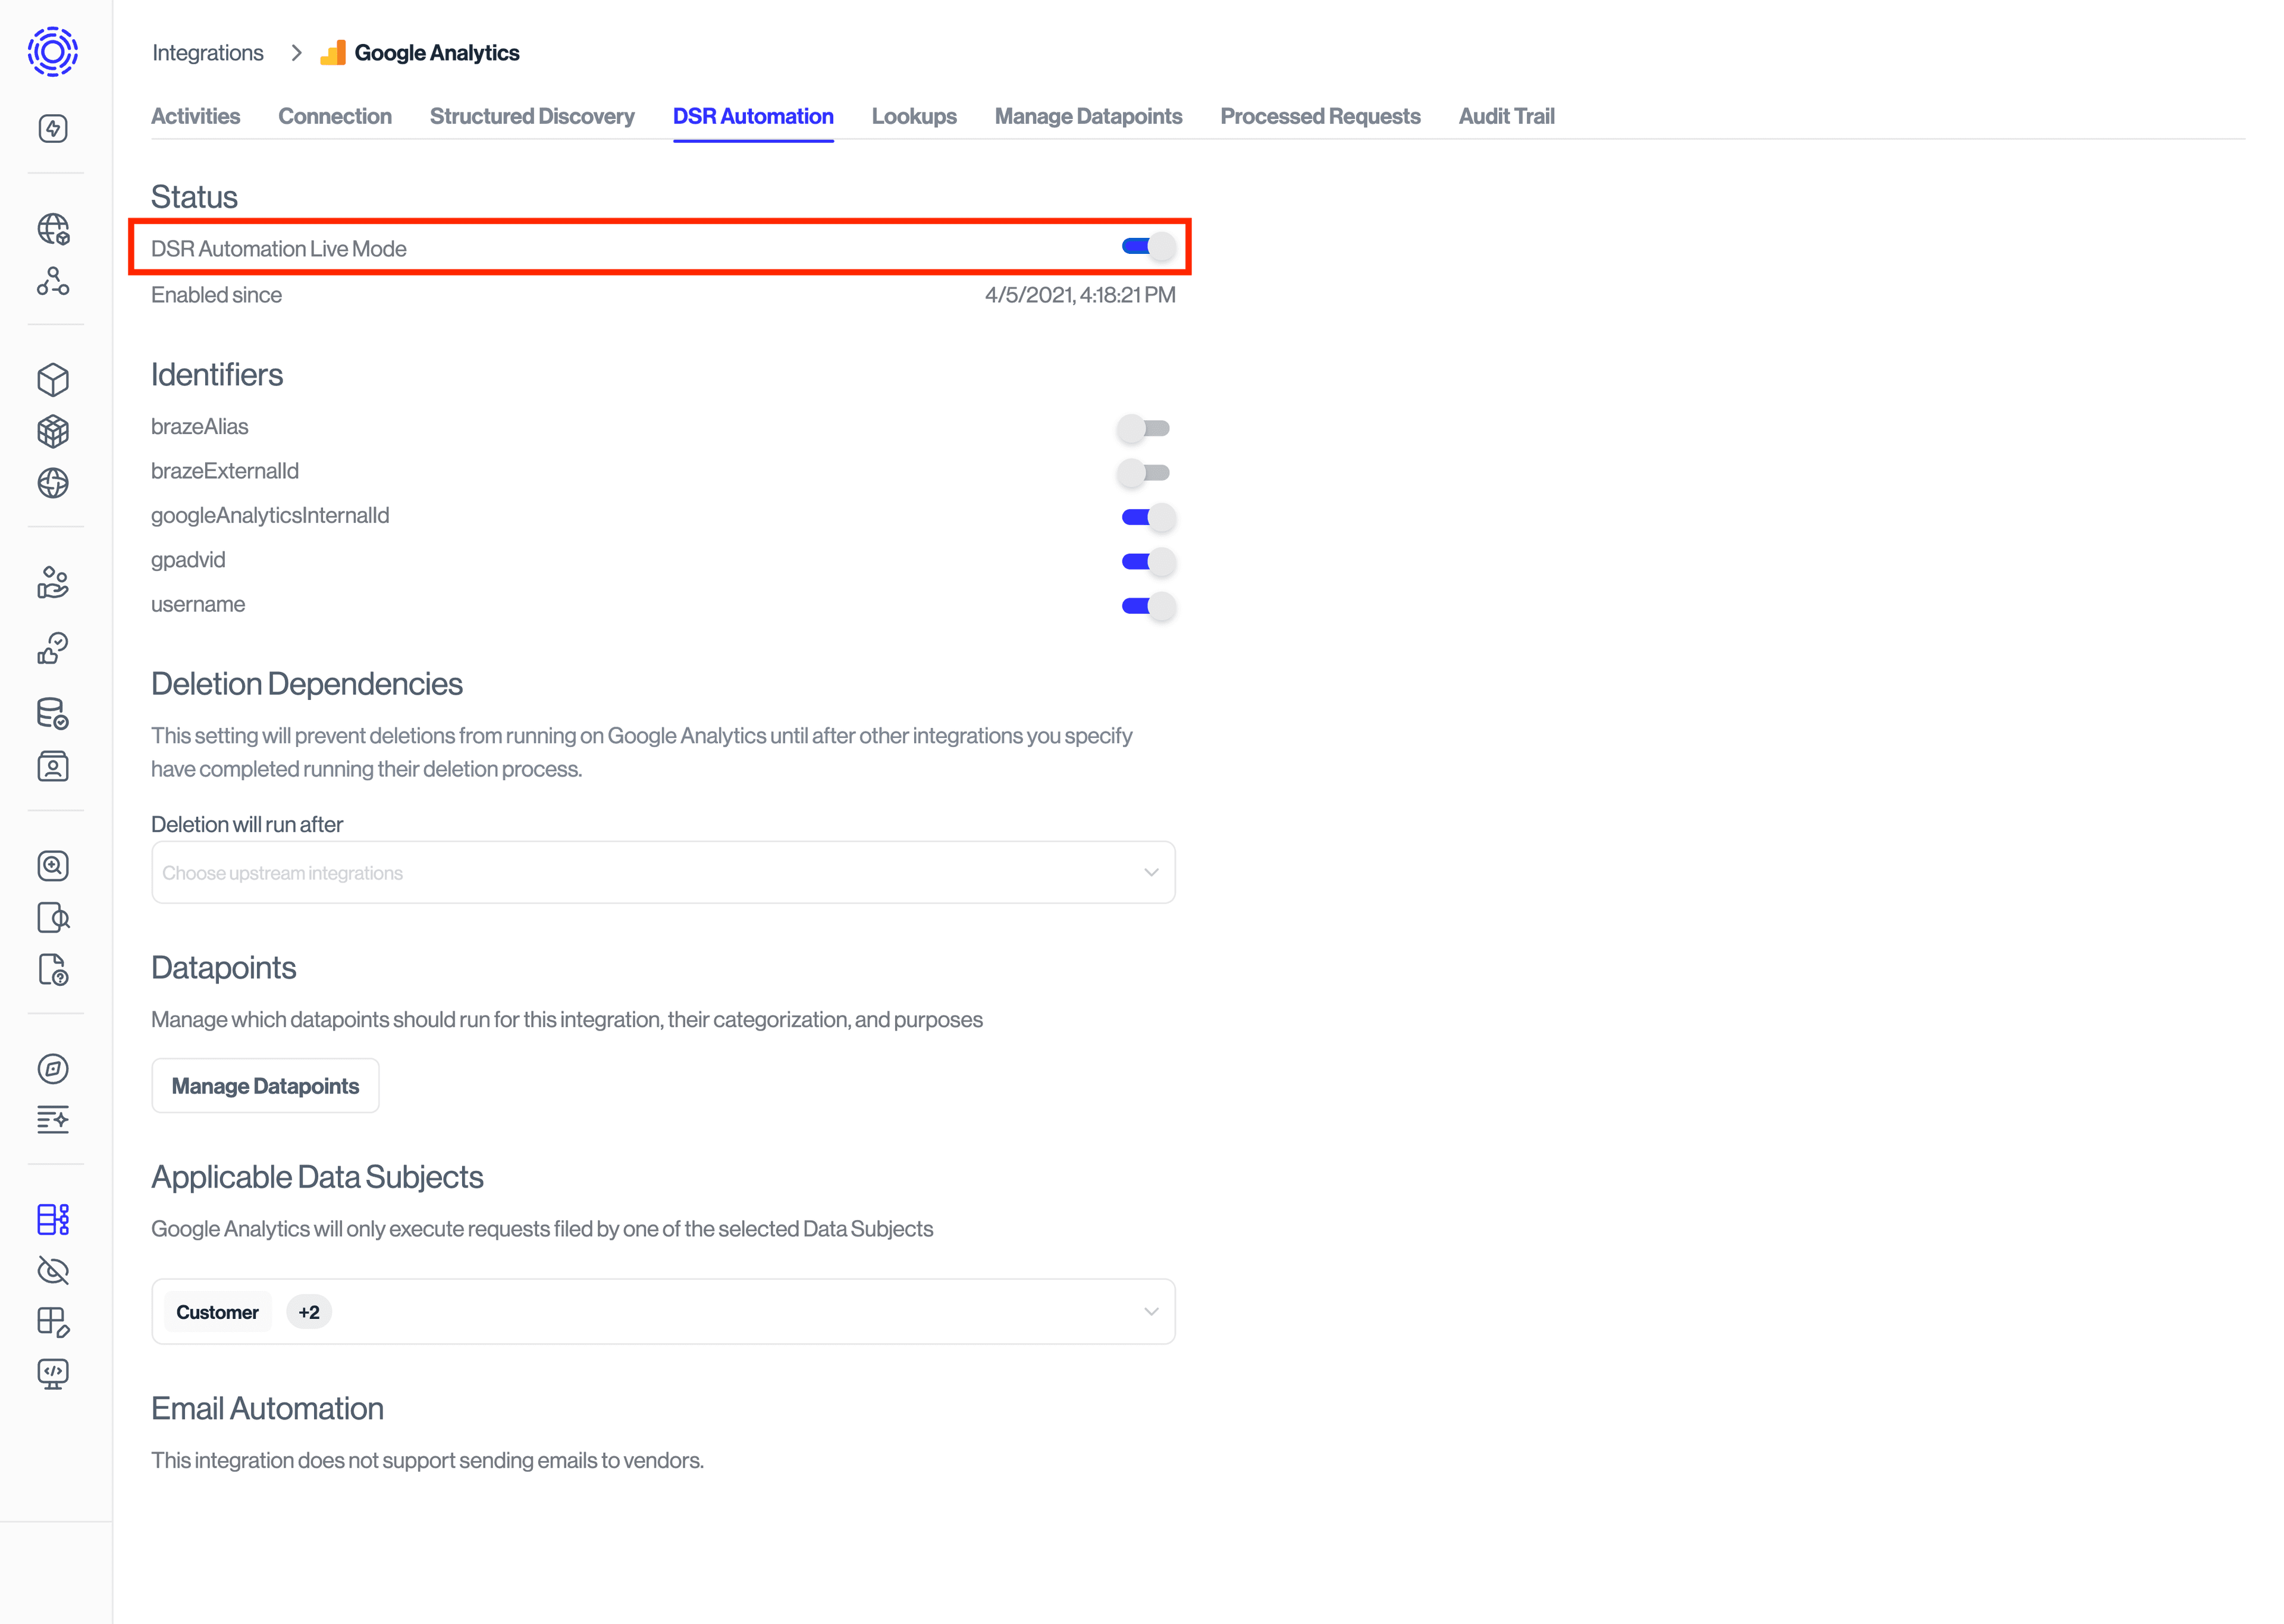Viewport: 2284px width, 1624px height.
Task: Turn off the gpadvid identifier toggle
Action: click(1146, 561)
